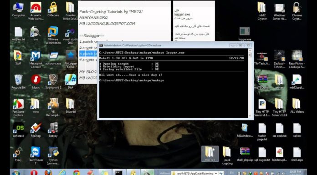Launch Acunetix Web Vulnerability Scanner shortcut

click(36, 11)
